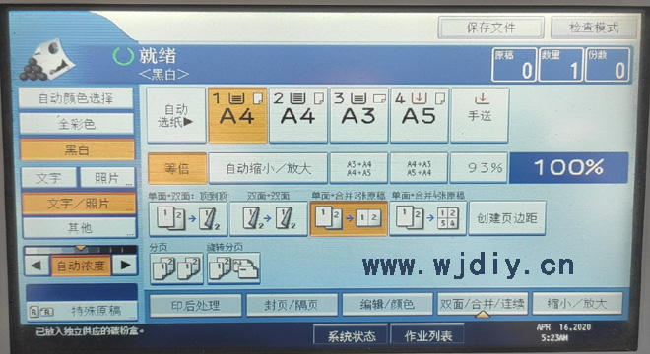The image size is (650, 354).
Task: Enable 全彩色 full color mode
Action: click(77, 123)
